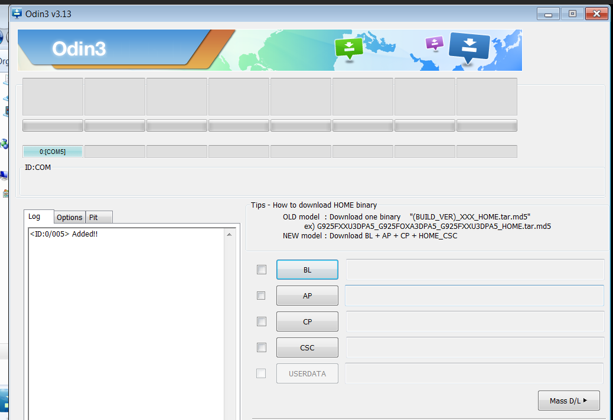
Task: Close the Odin3 window
Action: [x=596, y=14]
